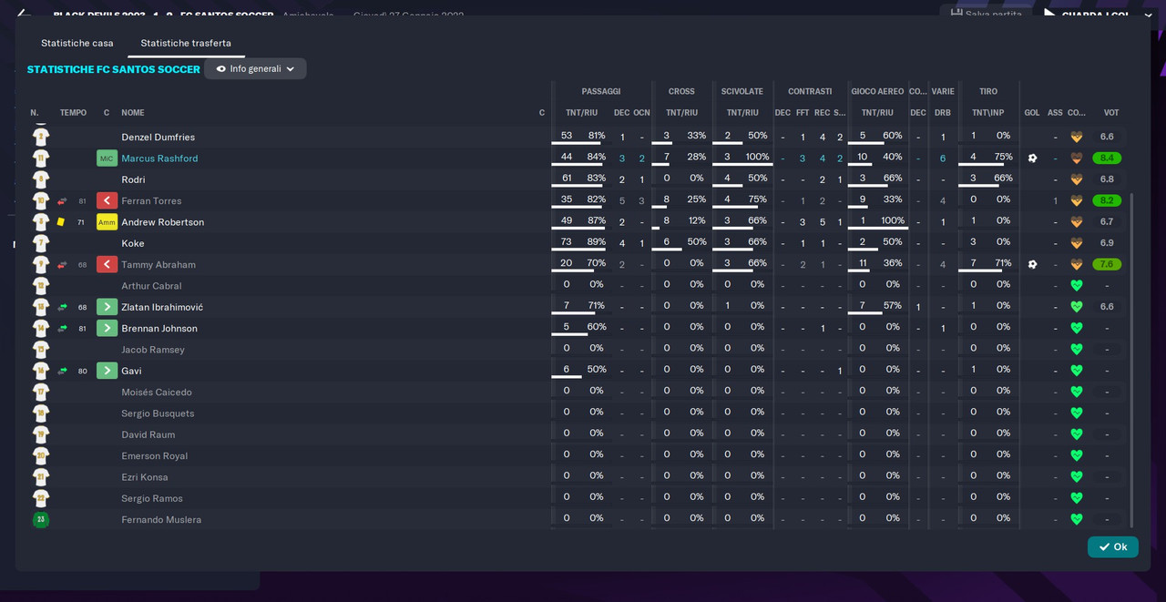Image resolution: width=1166 pixels, height=602 pixels.
Task: Click the STATISTICHE FC SANTOS SOCCER heading
Action: [x=114, y=69]
